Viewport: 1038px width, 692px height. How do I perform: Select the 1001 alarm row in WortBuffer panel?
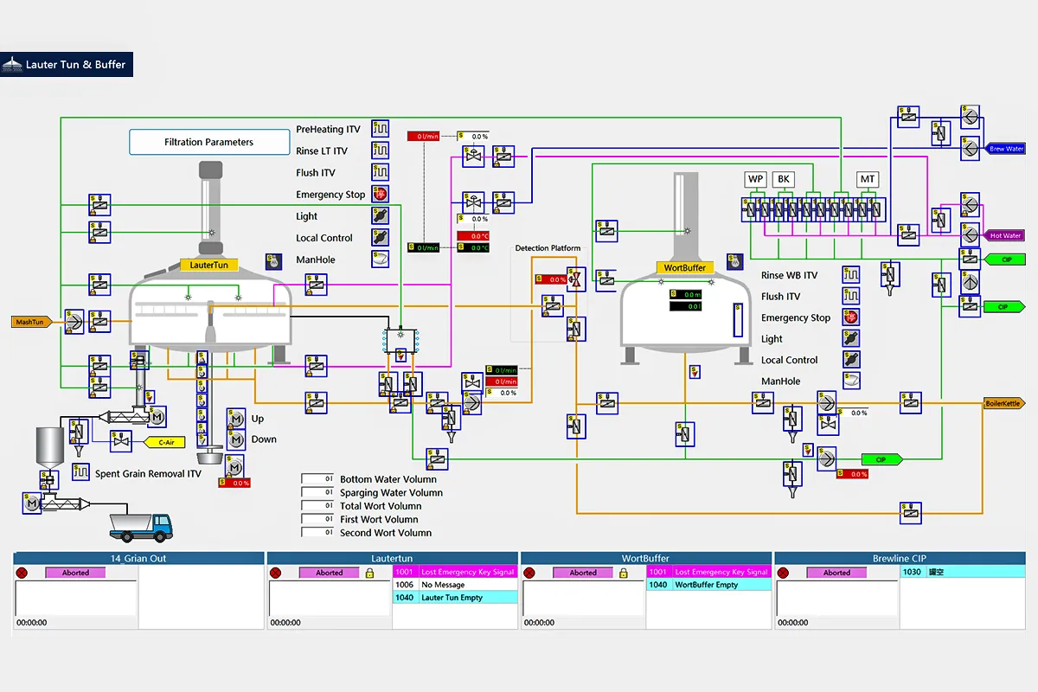tap(709, 572)
